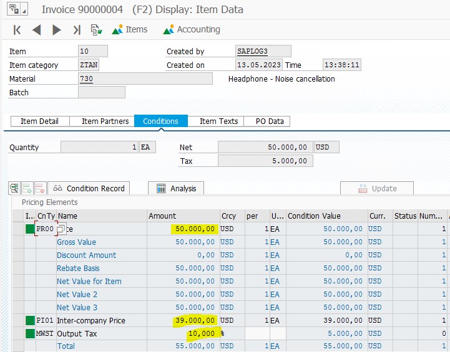Click the Rebate Basis row name

pos(78,269)
